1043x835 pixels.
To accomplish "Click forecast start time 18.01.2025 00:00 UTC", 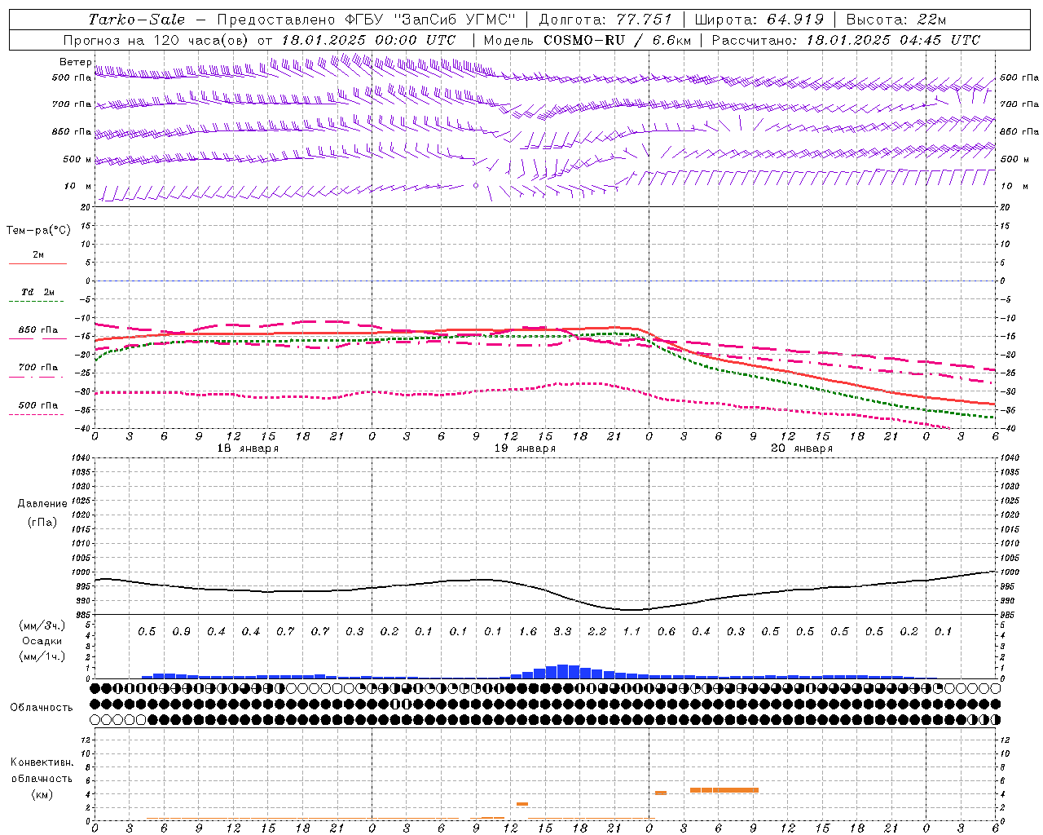I will (x=368, y=40).
